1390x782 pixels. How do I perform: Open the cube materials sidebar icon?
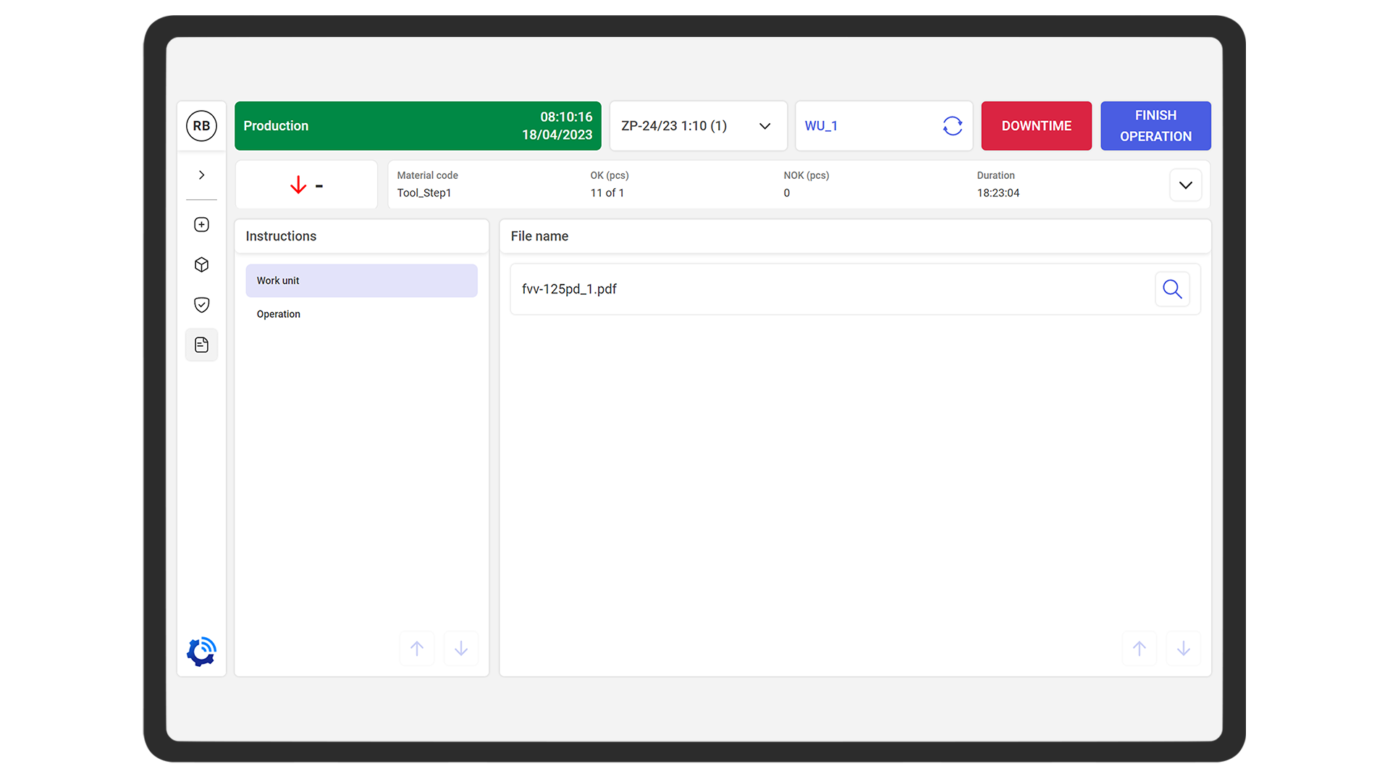pyautogui.click(x=201, y=265)
